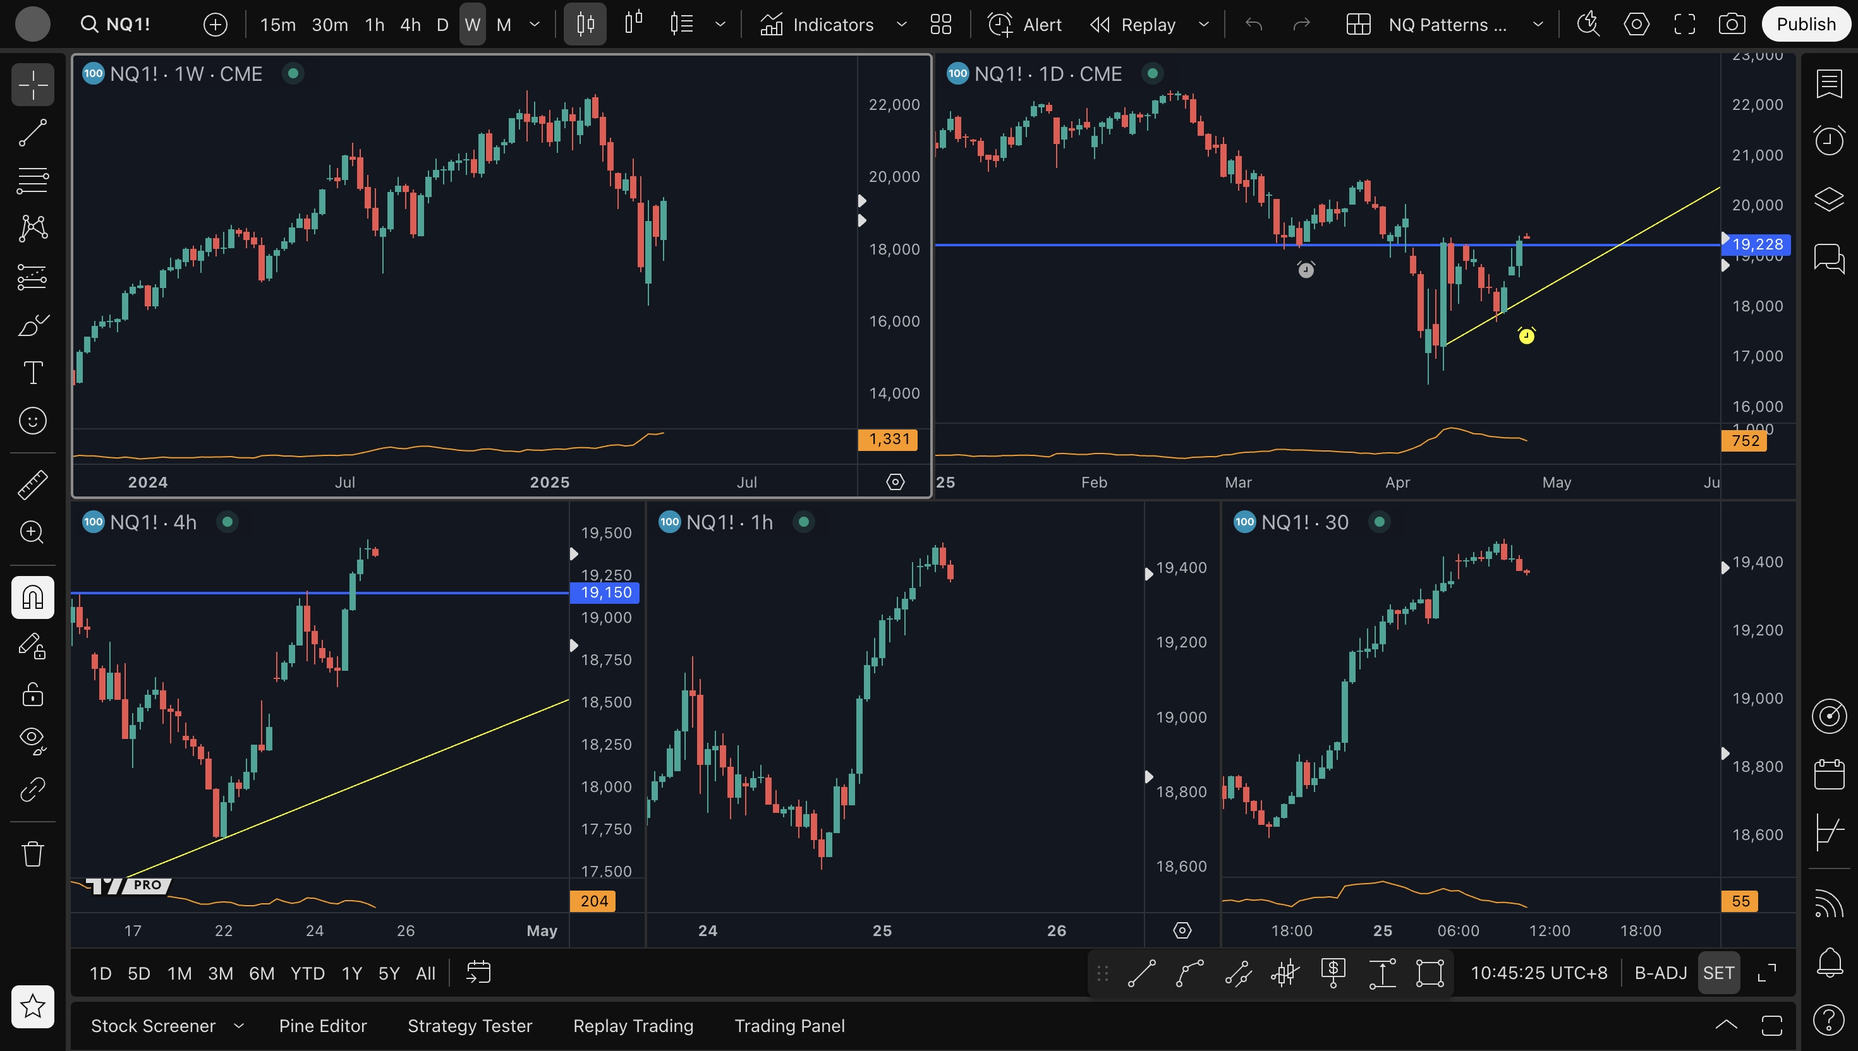Open the NQ Patterns layout dropdown
This screenshot has height=1051, width=1858.
coord(1538,25)
